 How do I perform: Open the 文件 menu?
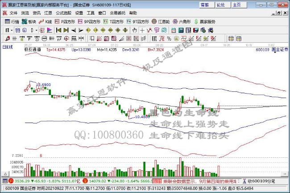13,13
